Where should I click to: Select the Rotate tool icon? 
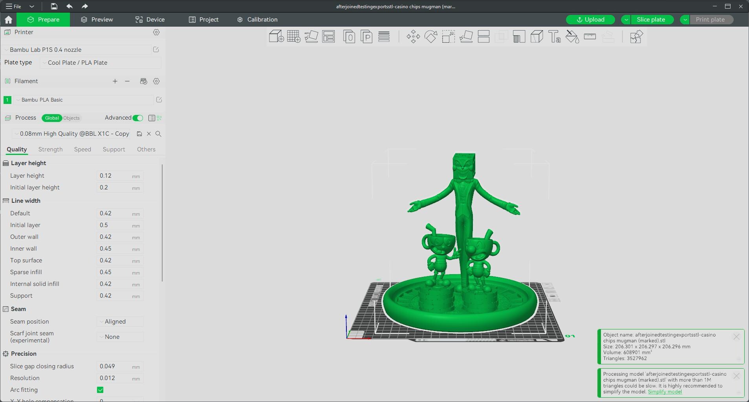(x=431, y=37)
